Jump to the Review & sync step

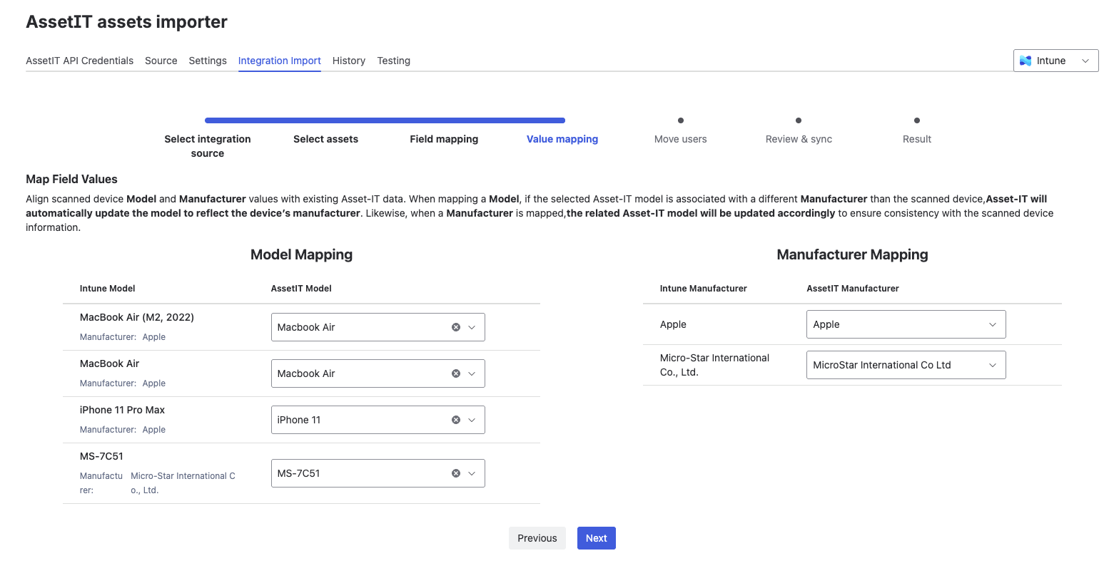pos(799,138)
